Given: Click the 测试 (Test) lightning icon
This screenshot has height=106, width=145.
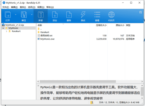Looking at the screenshot, I should click(83, 15).
